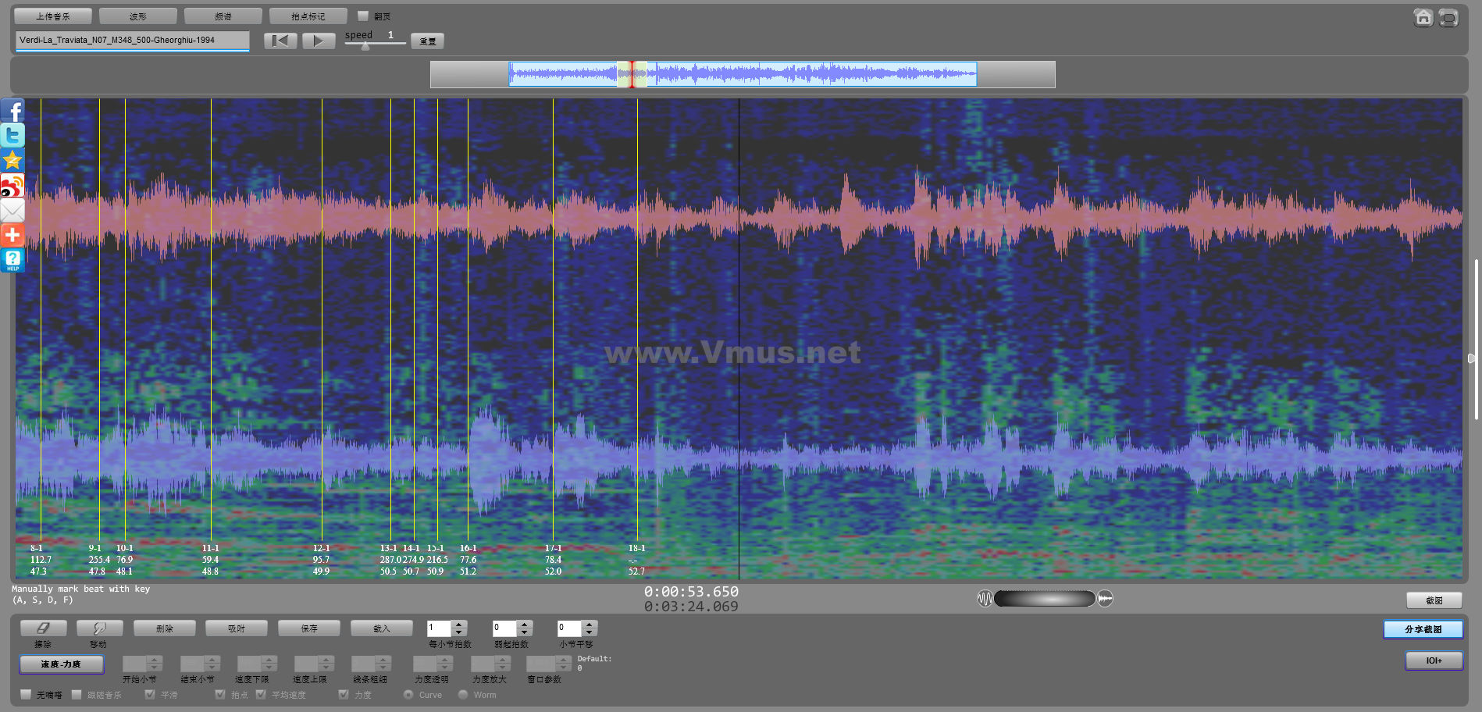Click beat marker line labeled 17-1
The height and width of the screenshot is (712, 1482).
pyautogui.click(x=553, y=320)
